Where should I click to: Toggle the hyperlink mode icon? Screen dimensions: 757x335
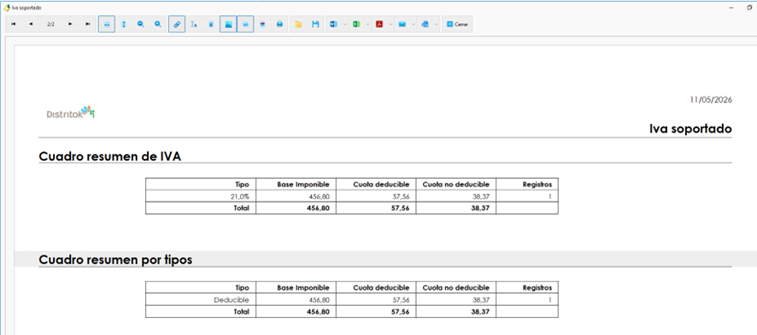177,24
